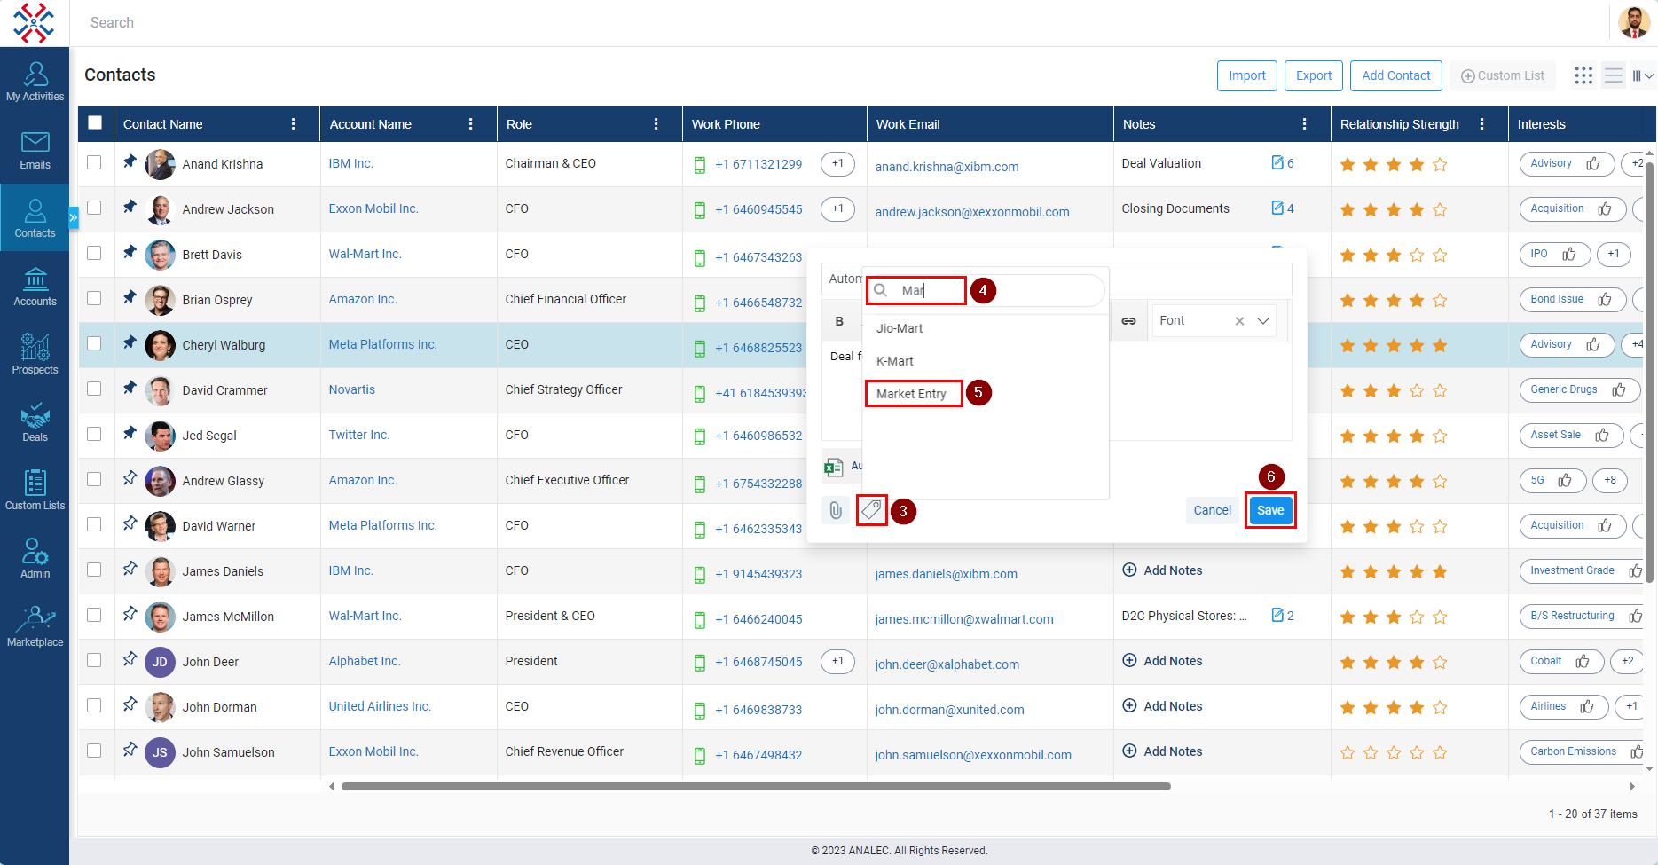This screenshot has height=865, width=1658.
Task: Set James McMillon rating to fifth star
Action: 1440,617
